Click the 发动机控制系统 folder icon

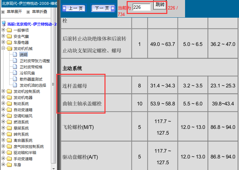pos(9,91)
